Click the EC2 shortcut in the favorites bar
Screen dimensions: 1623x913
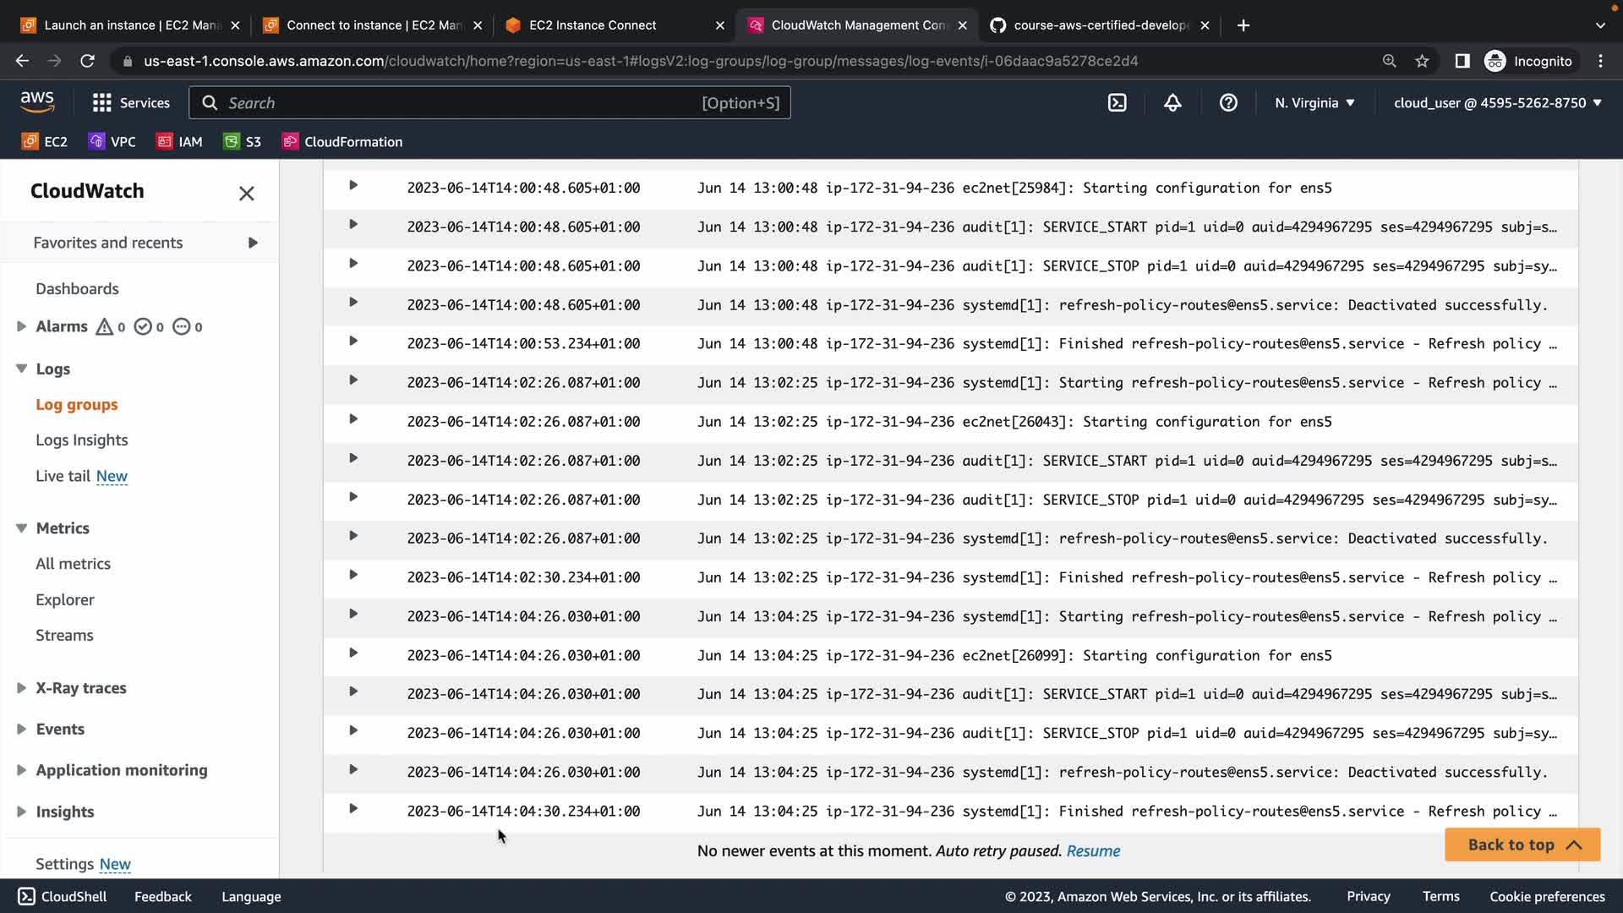point(45,142)
